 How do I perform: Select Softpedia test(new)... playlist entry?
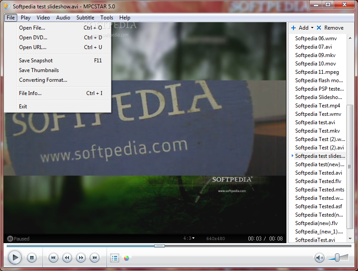320,164
